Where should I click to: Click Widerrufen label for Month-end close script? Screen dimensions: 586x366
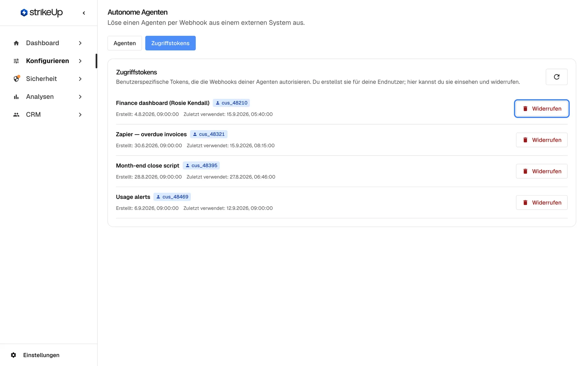(547, 171)
